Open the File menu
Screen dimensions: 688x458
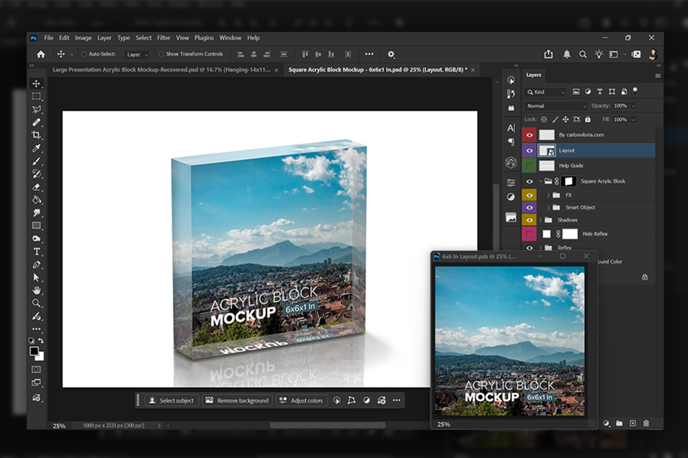49,38
